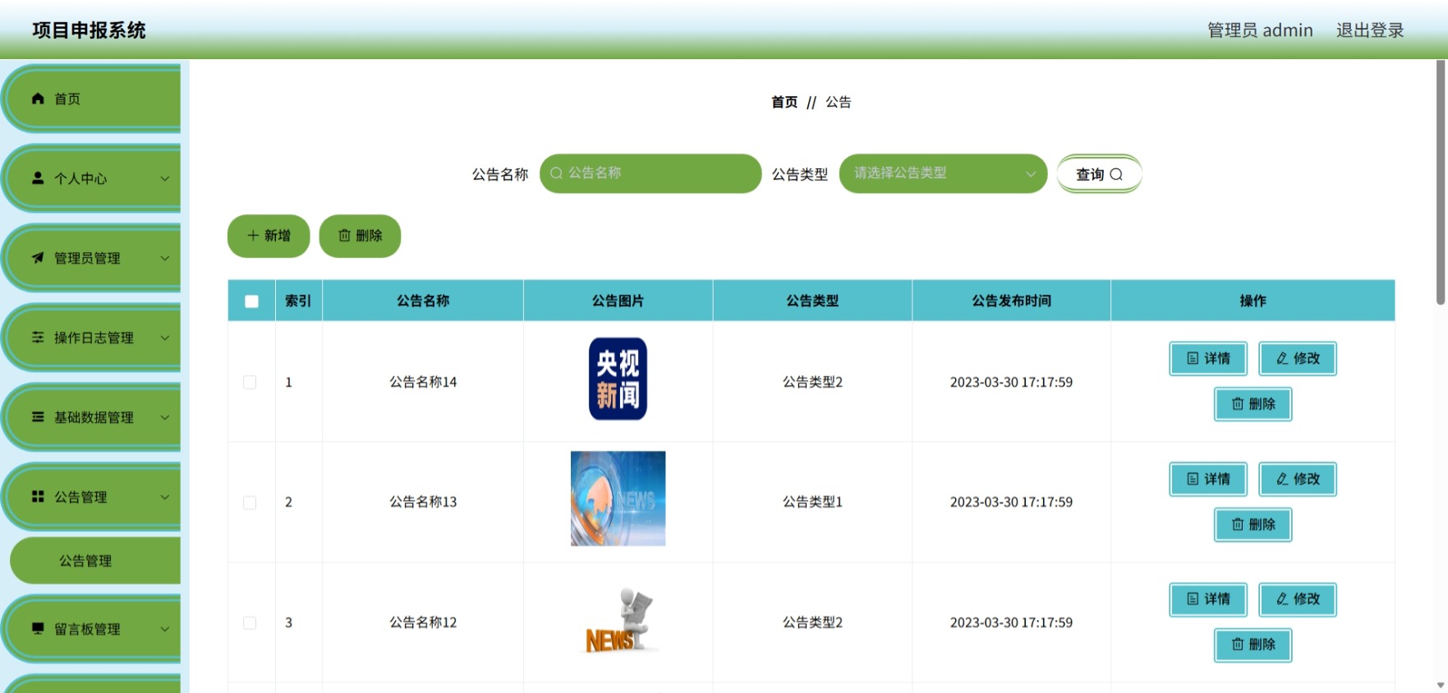Click the monitor icon beside 留言板管理
Image resolution: width=1448 pixels, height=693 pixels.
point(38,629)
